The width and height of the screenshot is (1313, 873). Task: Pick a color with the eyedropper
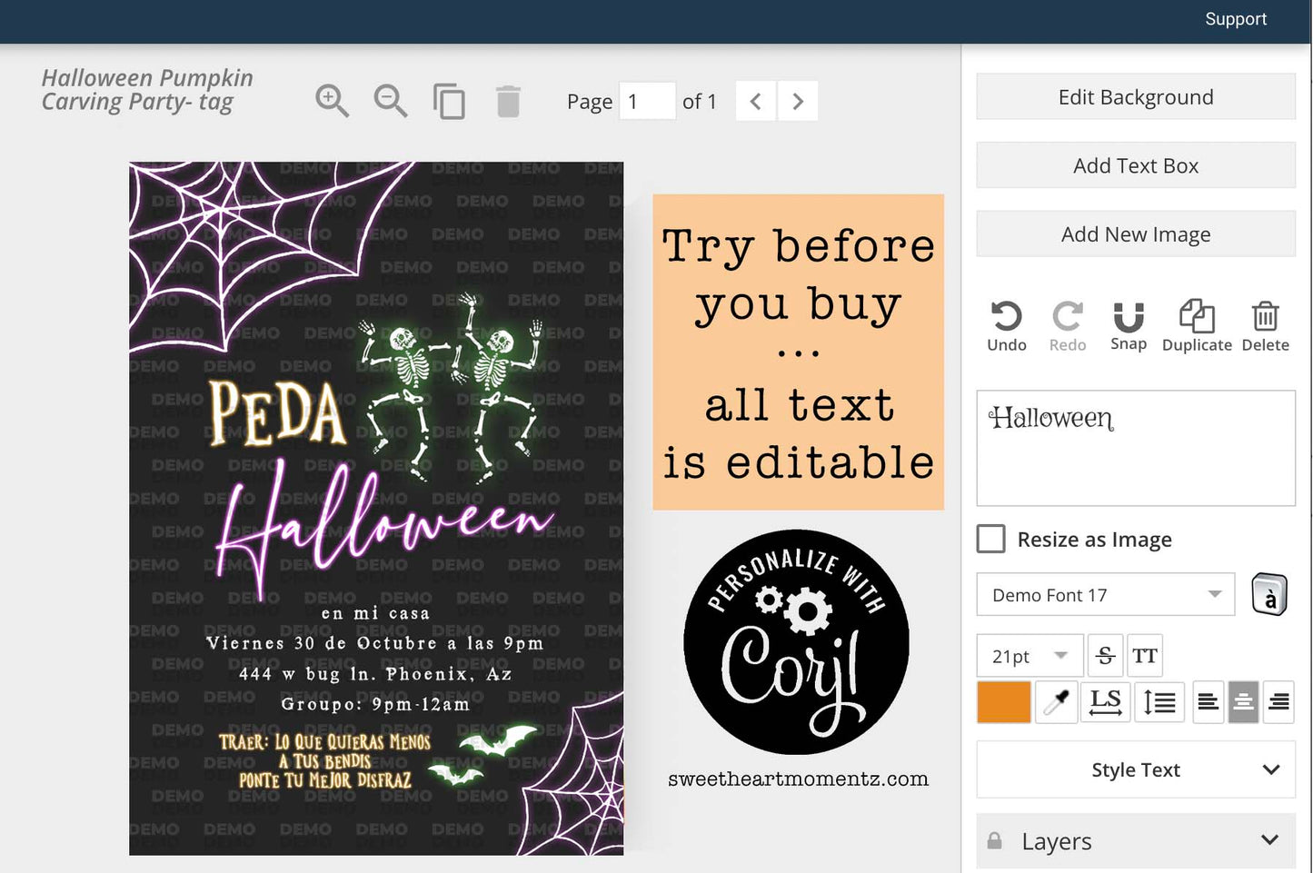click(x=1056, y=702)
